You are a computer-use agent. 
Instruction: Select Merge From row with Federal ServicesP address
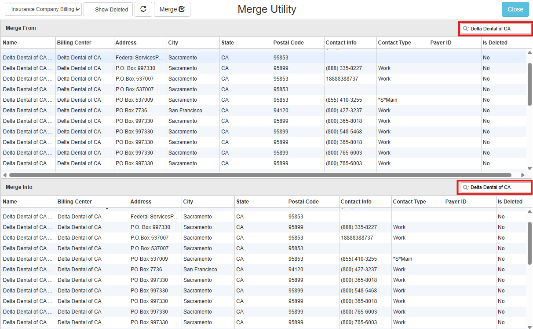point(263,58)
